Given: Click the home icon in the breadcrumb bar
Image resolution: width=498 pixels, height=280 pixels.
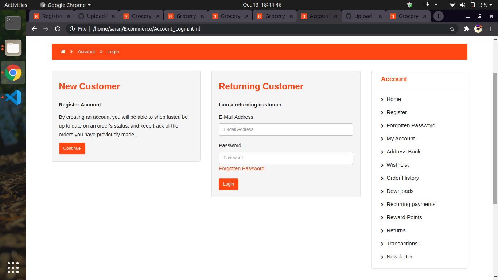Looking at the screenshot, I should coord(63,51).
